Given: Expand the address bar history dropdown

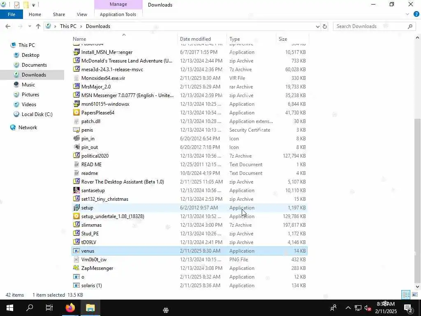Looking at the screenshot, I should (x=318, y=26).
